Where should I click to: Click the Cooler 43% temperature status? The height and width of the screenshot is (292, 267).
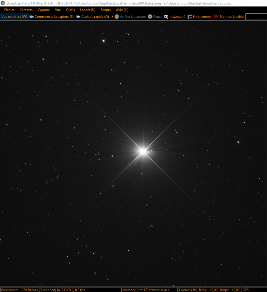coord(209,290)
